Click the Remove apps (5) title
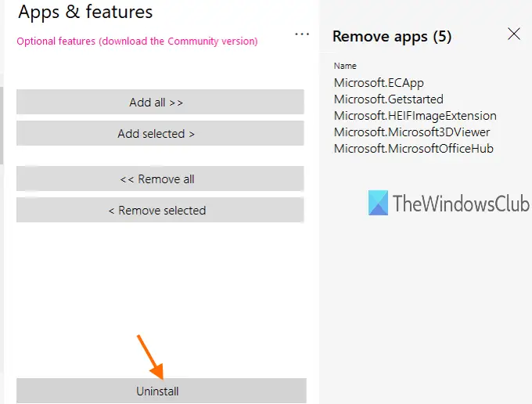The width and height of the screenshot is (532, 404). 391,36
